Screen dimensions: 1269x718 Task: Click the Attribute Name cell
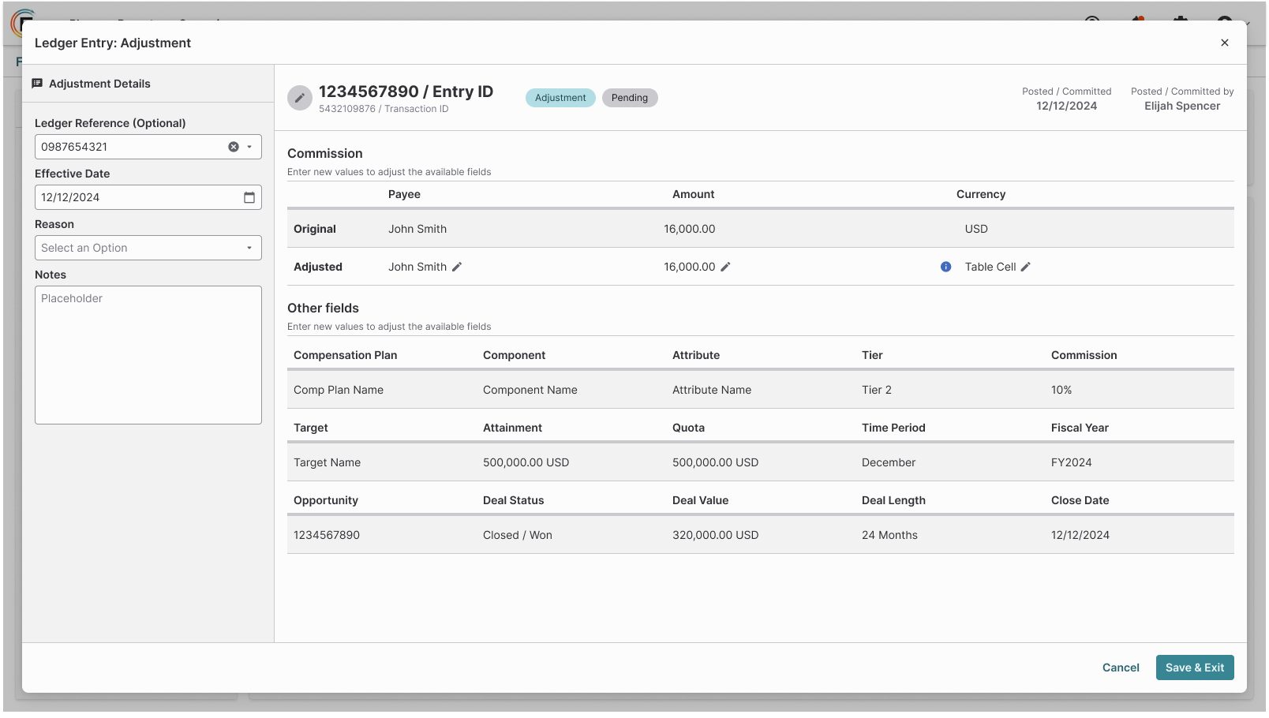coord(712,390)
